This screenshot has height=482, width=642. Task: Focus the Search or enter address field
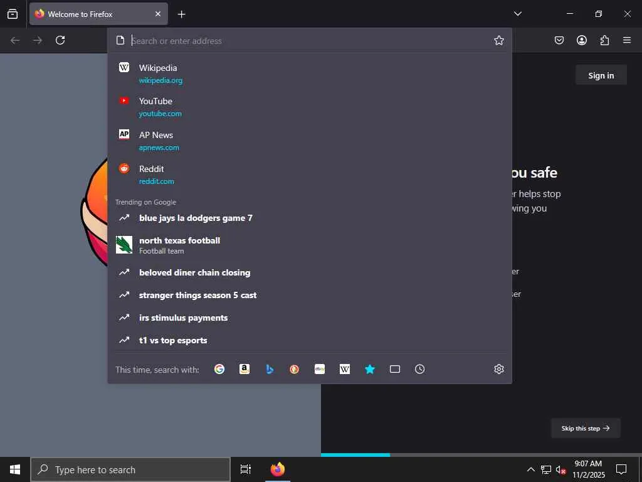(311, 41)
